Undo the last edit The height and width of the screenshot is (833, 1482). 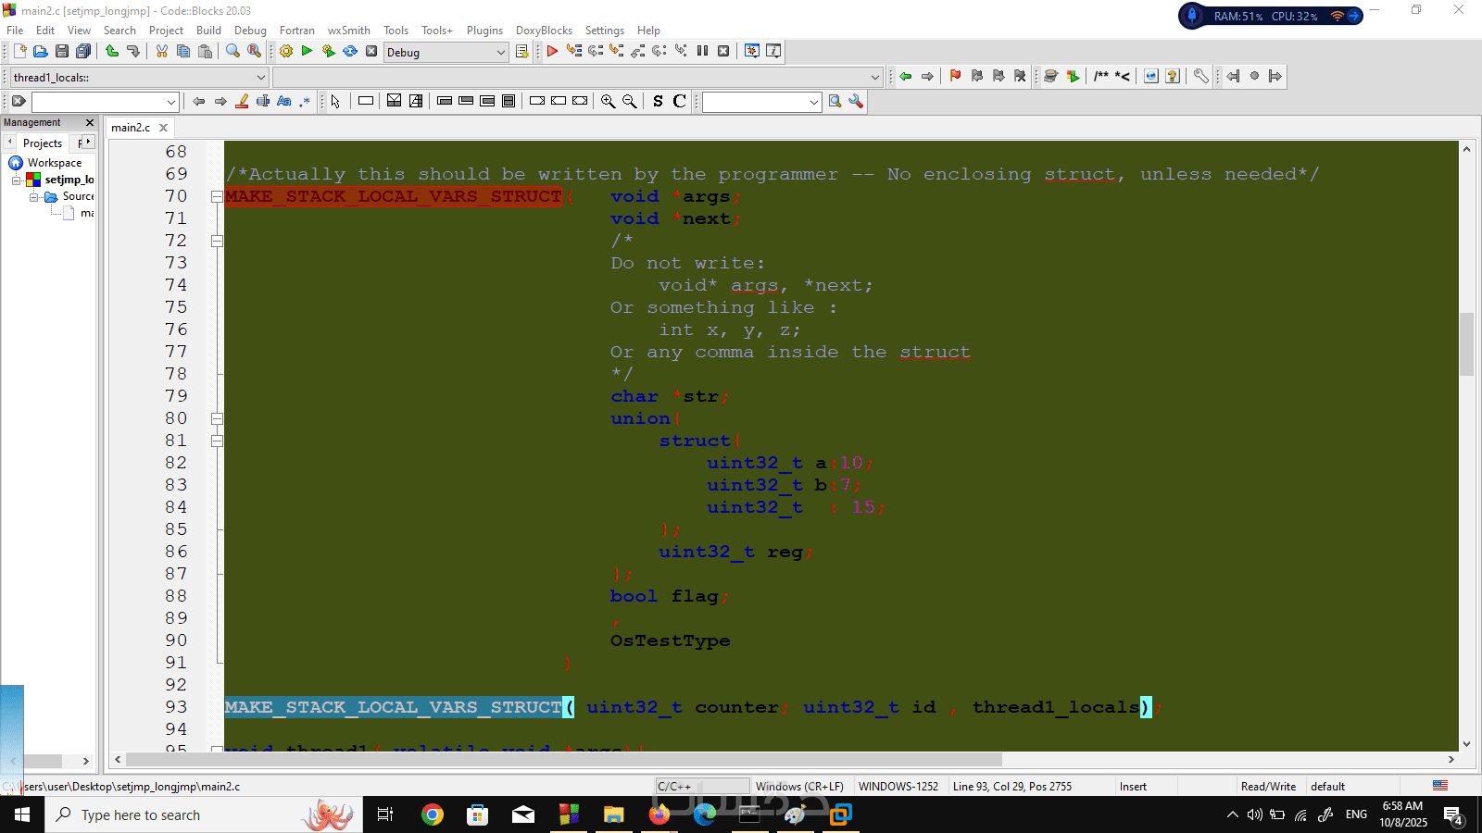click(112, 52)
